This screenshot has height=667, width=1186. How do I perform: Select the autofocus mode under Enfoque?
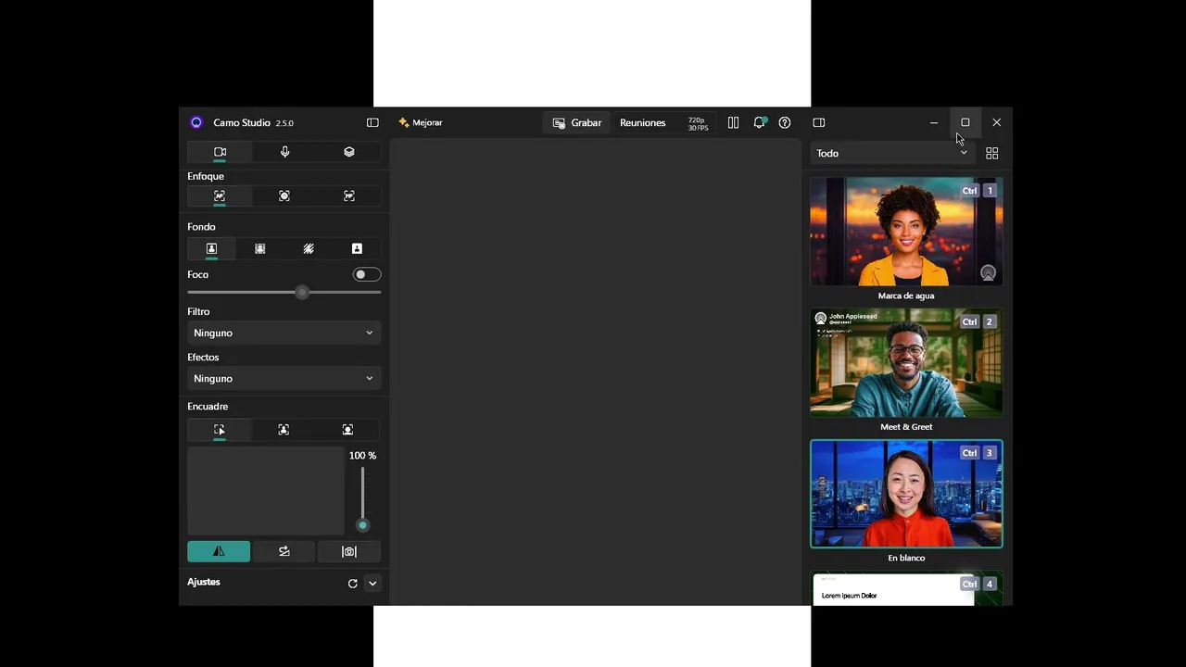pos(220,196)
